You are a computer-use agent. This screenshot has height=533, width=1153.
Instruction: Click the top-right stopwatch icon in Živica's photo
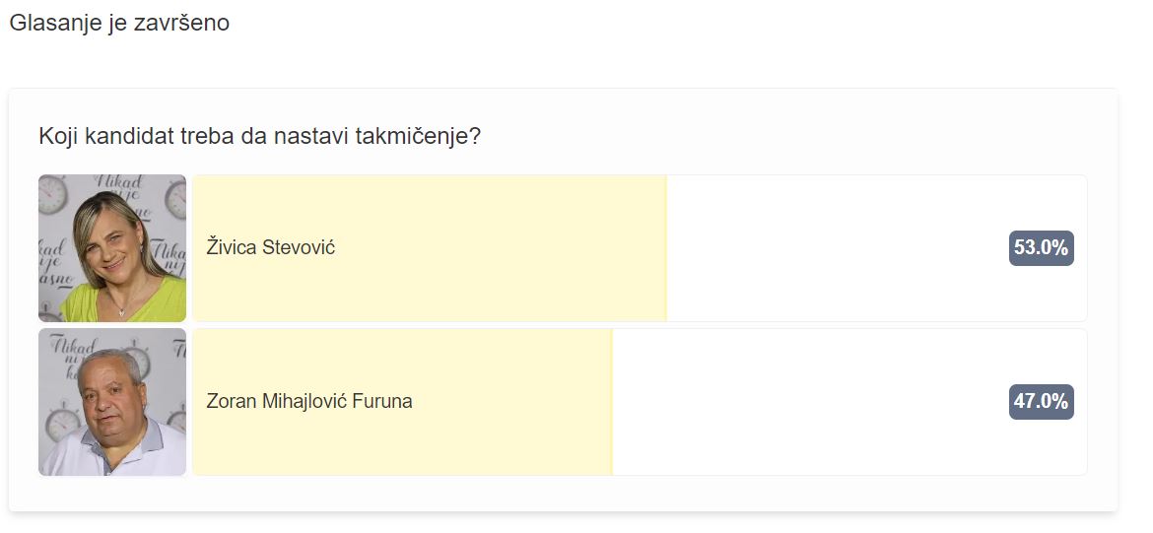click(x=175, y=198)
